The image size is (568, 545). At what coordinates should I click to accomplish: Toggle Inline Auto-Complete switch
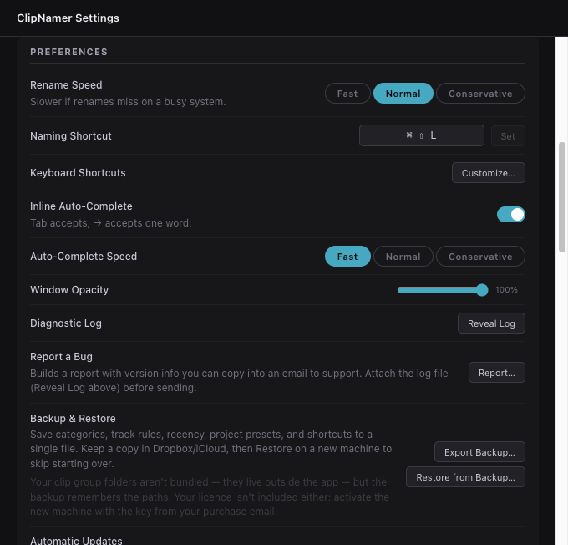510,214
